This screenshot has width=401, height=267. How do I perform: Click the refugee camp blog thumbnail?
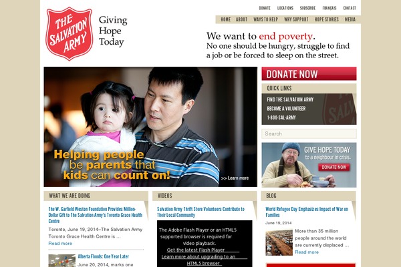click(279, 242)
